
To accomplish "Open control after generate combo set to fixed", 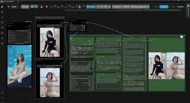I will pos(82,90).
